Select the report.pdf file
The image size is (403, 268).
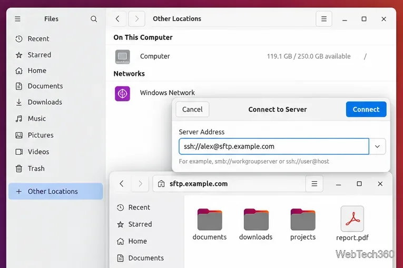pos(352,224)
